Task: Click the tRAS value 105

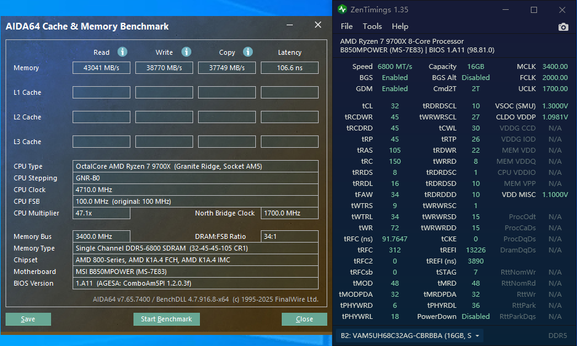Action: 394,150
